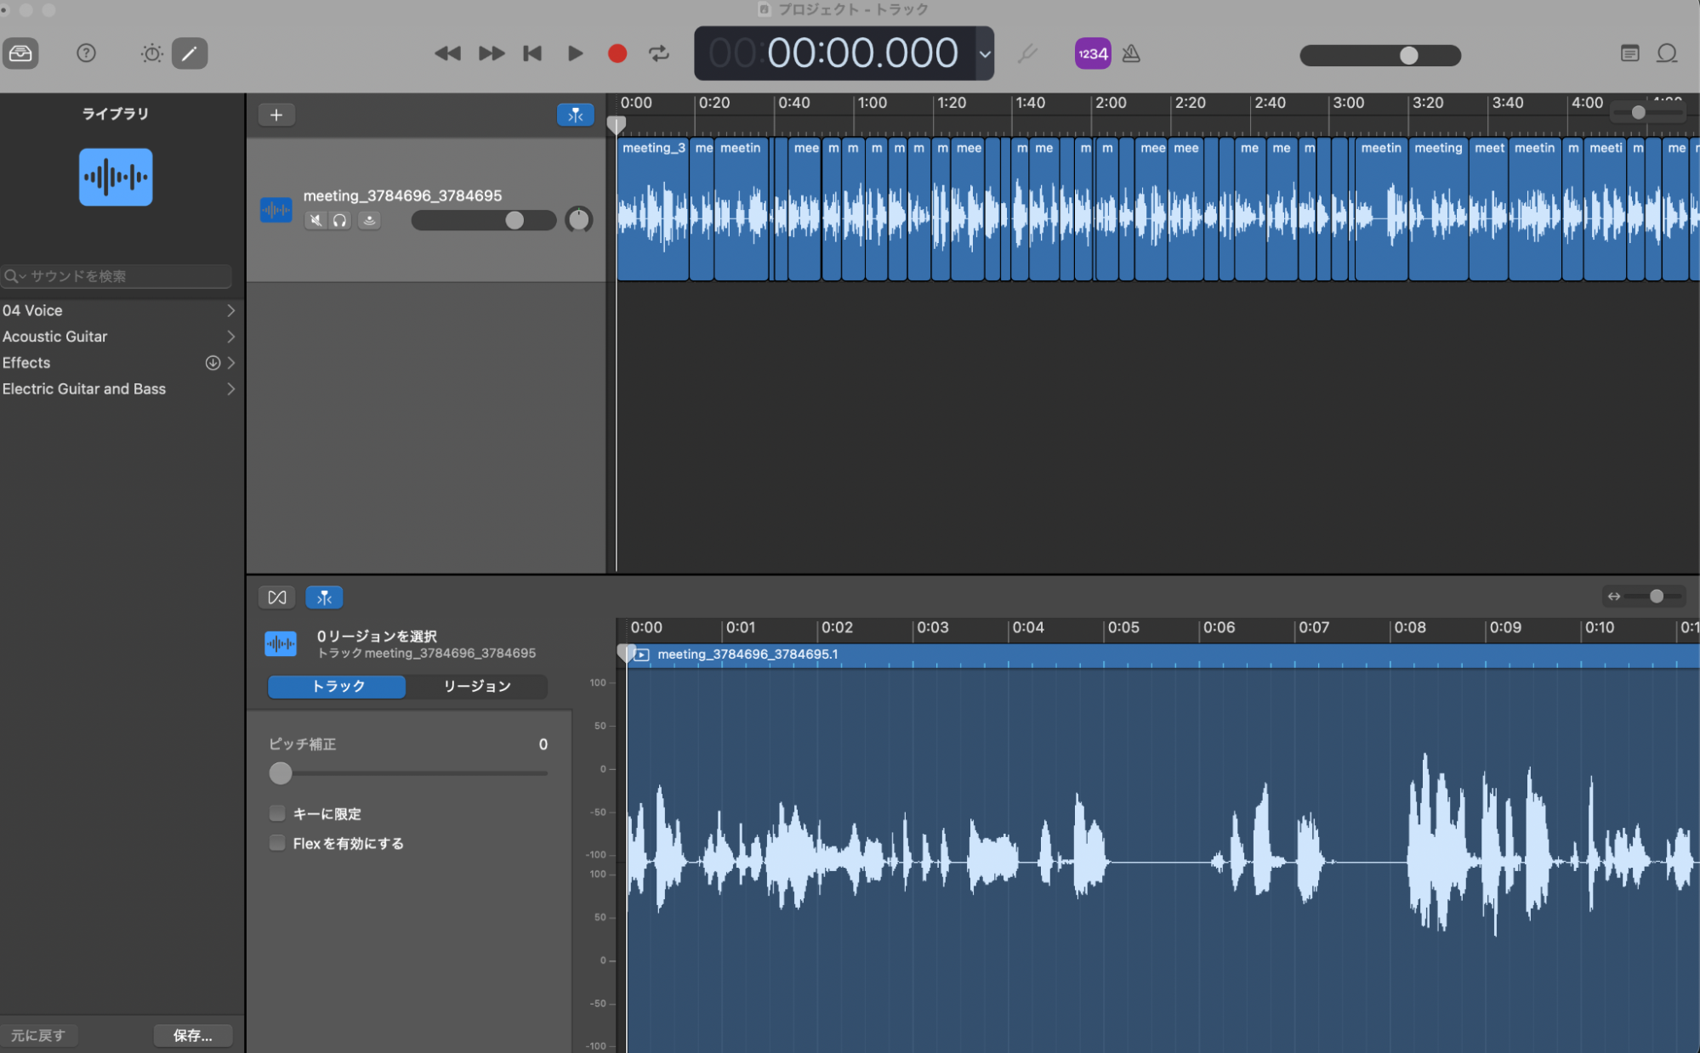The width and height of the screenshot is (1700, 1053).
Task: Click the Quick Help question mark
Action: click(x=86, y=54)
